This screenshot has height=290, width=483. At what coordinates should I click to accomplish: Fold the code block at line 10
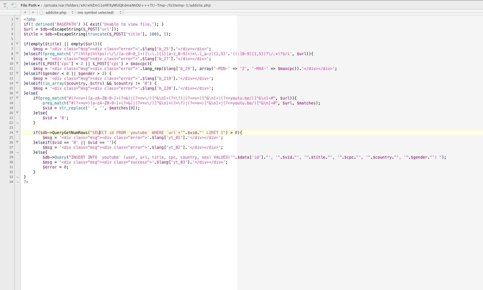(17, 63)
